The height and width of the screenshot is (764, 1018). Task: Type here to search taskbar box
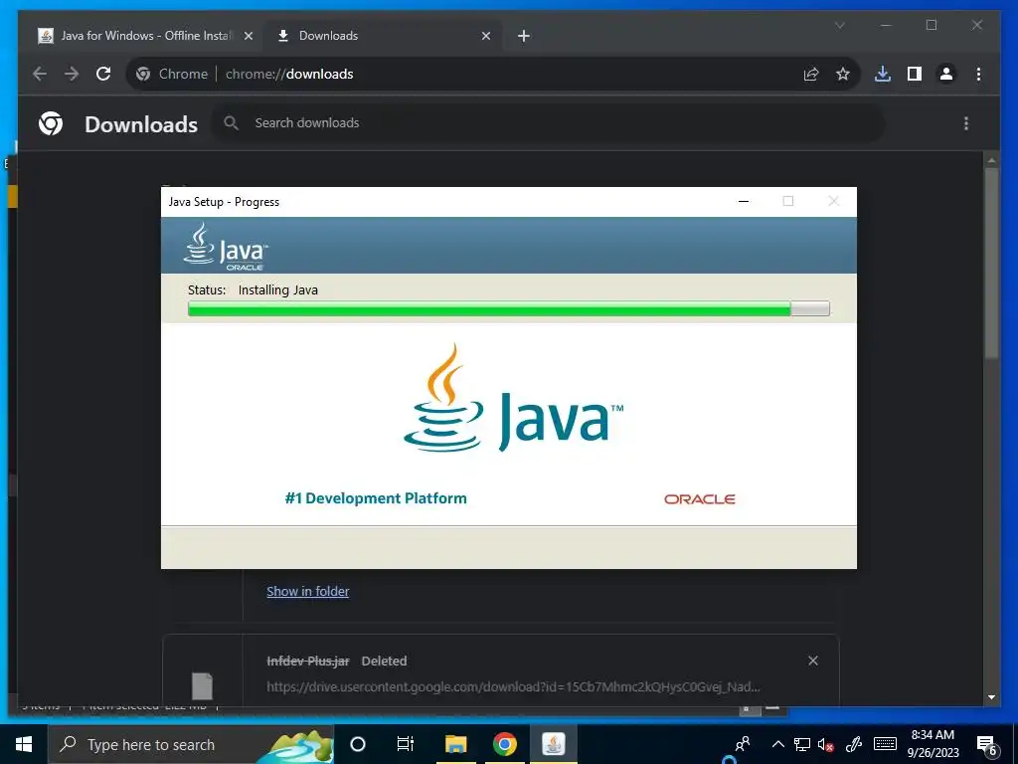coord(191,744)
